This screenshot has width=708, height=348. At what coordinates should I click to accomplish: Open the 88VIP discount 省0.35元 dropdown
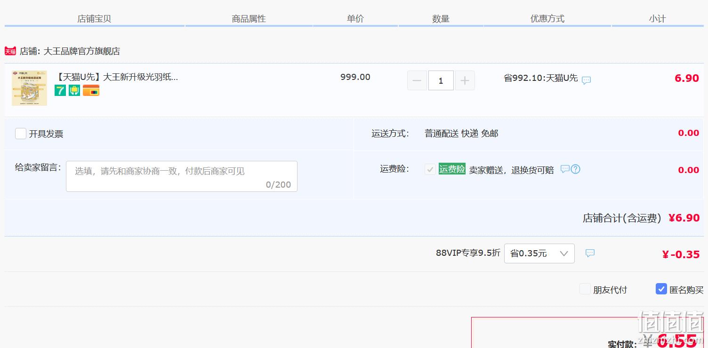coord(539,253)
